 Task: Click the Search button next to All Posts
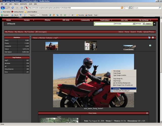point(148,24)
